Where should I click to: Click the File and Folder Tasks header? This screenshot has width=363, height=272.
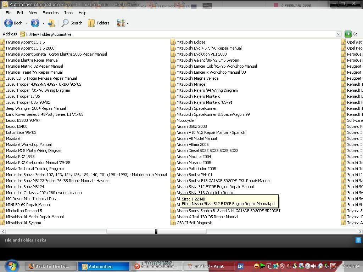point(25,240)
